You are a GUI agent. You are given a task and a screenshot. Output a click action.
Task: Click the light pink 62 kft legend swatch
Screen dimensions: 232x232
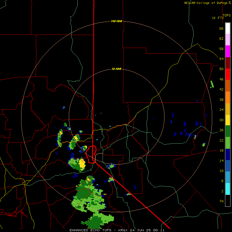[x=228, y=40]
